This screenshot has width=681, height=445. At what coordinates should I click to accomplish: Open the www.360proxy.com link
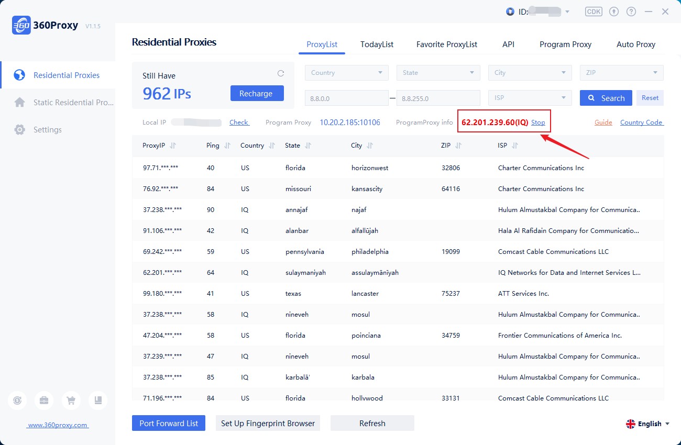point(58,425)
